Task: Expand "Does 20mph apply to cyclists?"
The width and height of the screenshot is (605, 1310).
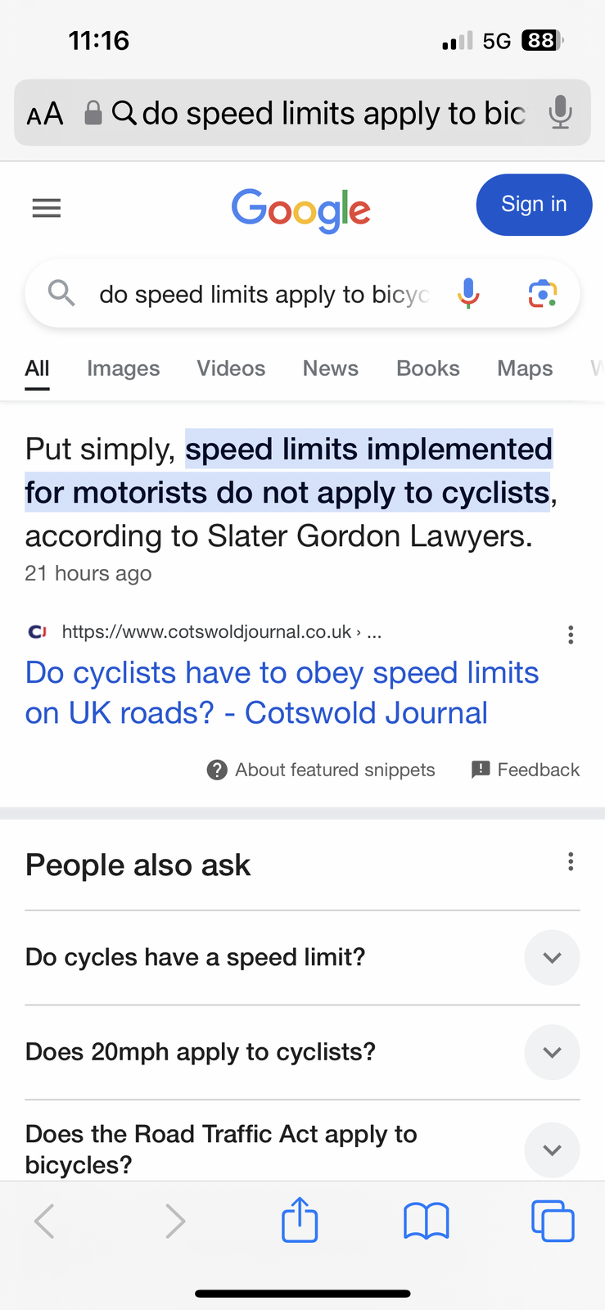Action: pos(302,1052)
